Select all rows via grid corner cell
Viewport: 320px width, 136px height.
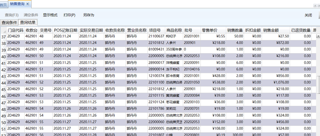pos(3,31)
